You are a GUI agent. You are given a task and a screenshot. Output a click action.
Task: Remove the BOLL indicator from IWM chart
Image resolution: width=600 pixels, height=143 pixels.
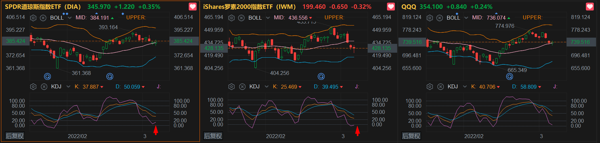241,18
